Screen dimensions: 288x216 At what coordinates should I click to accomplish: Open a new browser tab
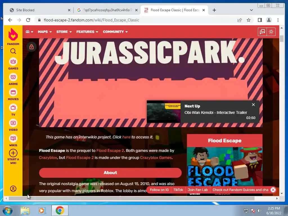(214, 10)
